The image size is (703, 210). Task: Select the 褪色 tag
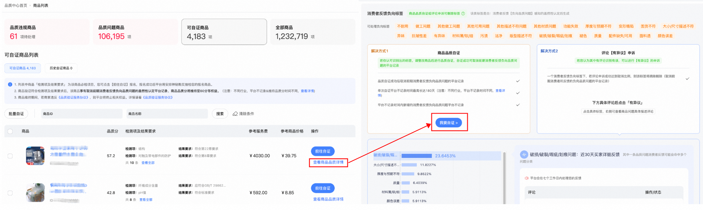[x=583, y=36]
